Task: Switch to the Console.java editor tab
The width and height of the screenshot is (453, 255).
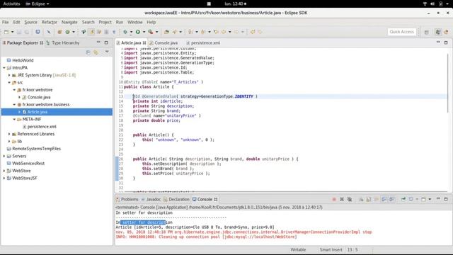Action: (164, 42)
